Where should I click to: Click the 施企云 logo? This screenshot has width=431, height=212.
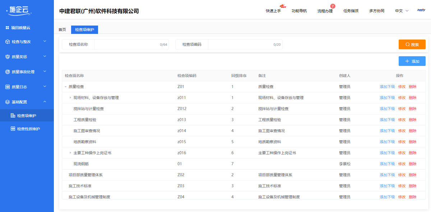coord(19,10)
